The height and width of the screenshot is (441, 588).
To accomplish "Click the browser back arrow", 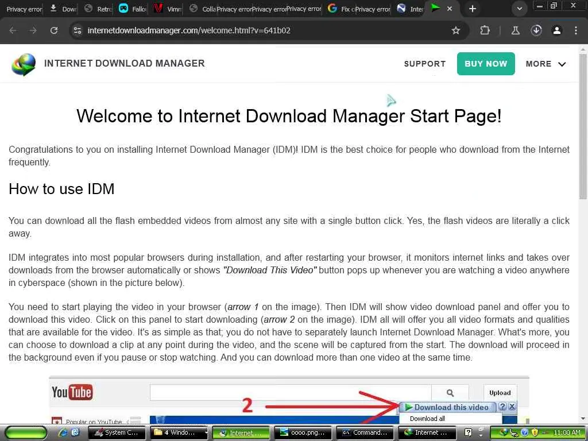I will [13, 30].
